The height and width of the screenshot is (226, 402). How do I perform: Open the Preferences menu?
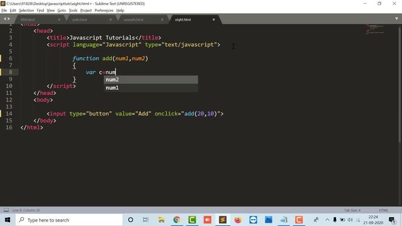point(104,11)
